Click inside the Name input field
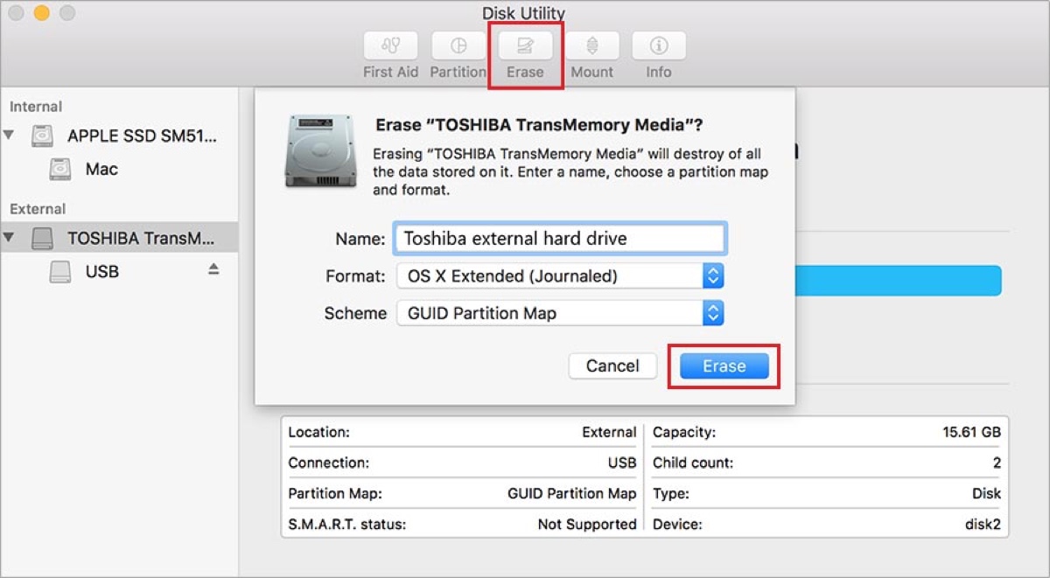 (x=560, y=238)
